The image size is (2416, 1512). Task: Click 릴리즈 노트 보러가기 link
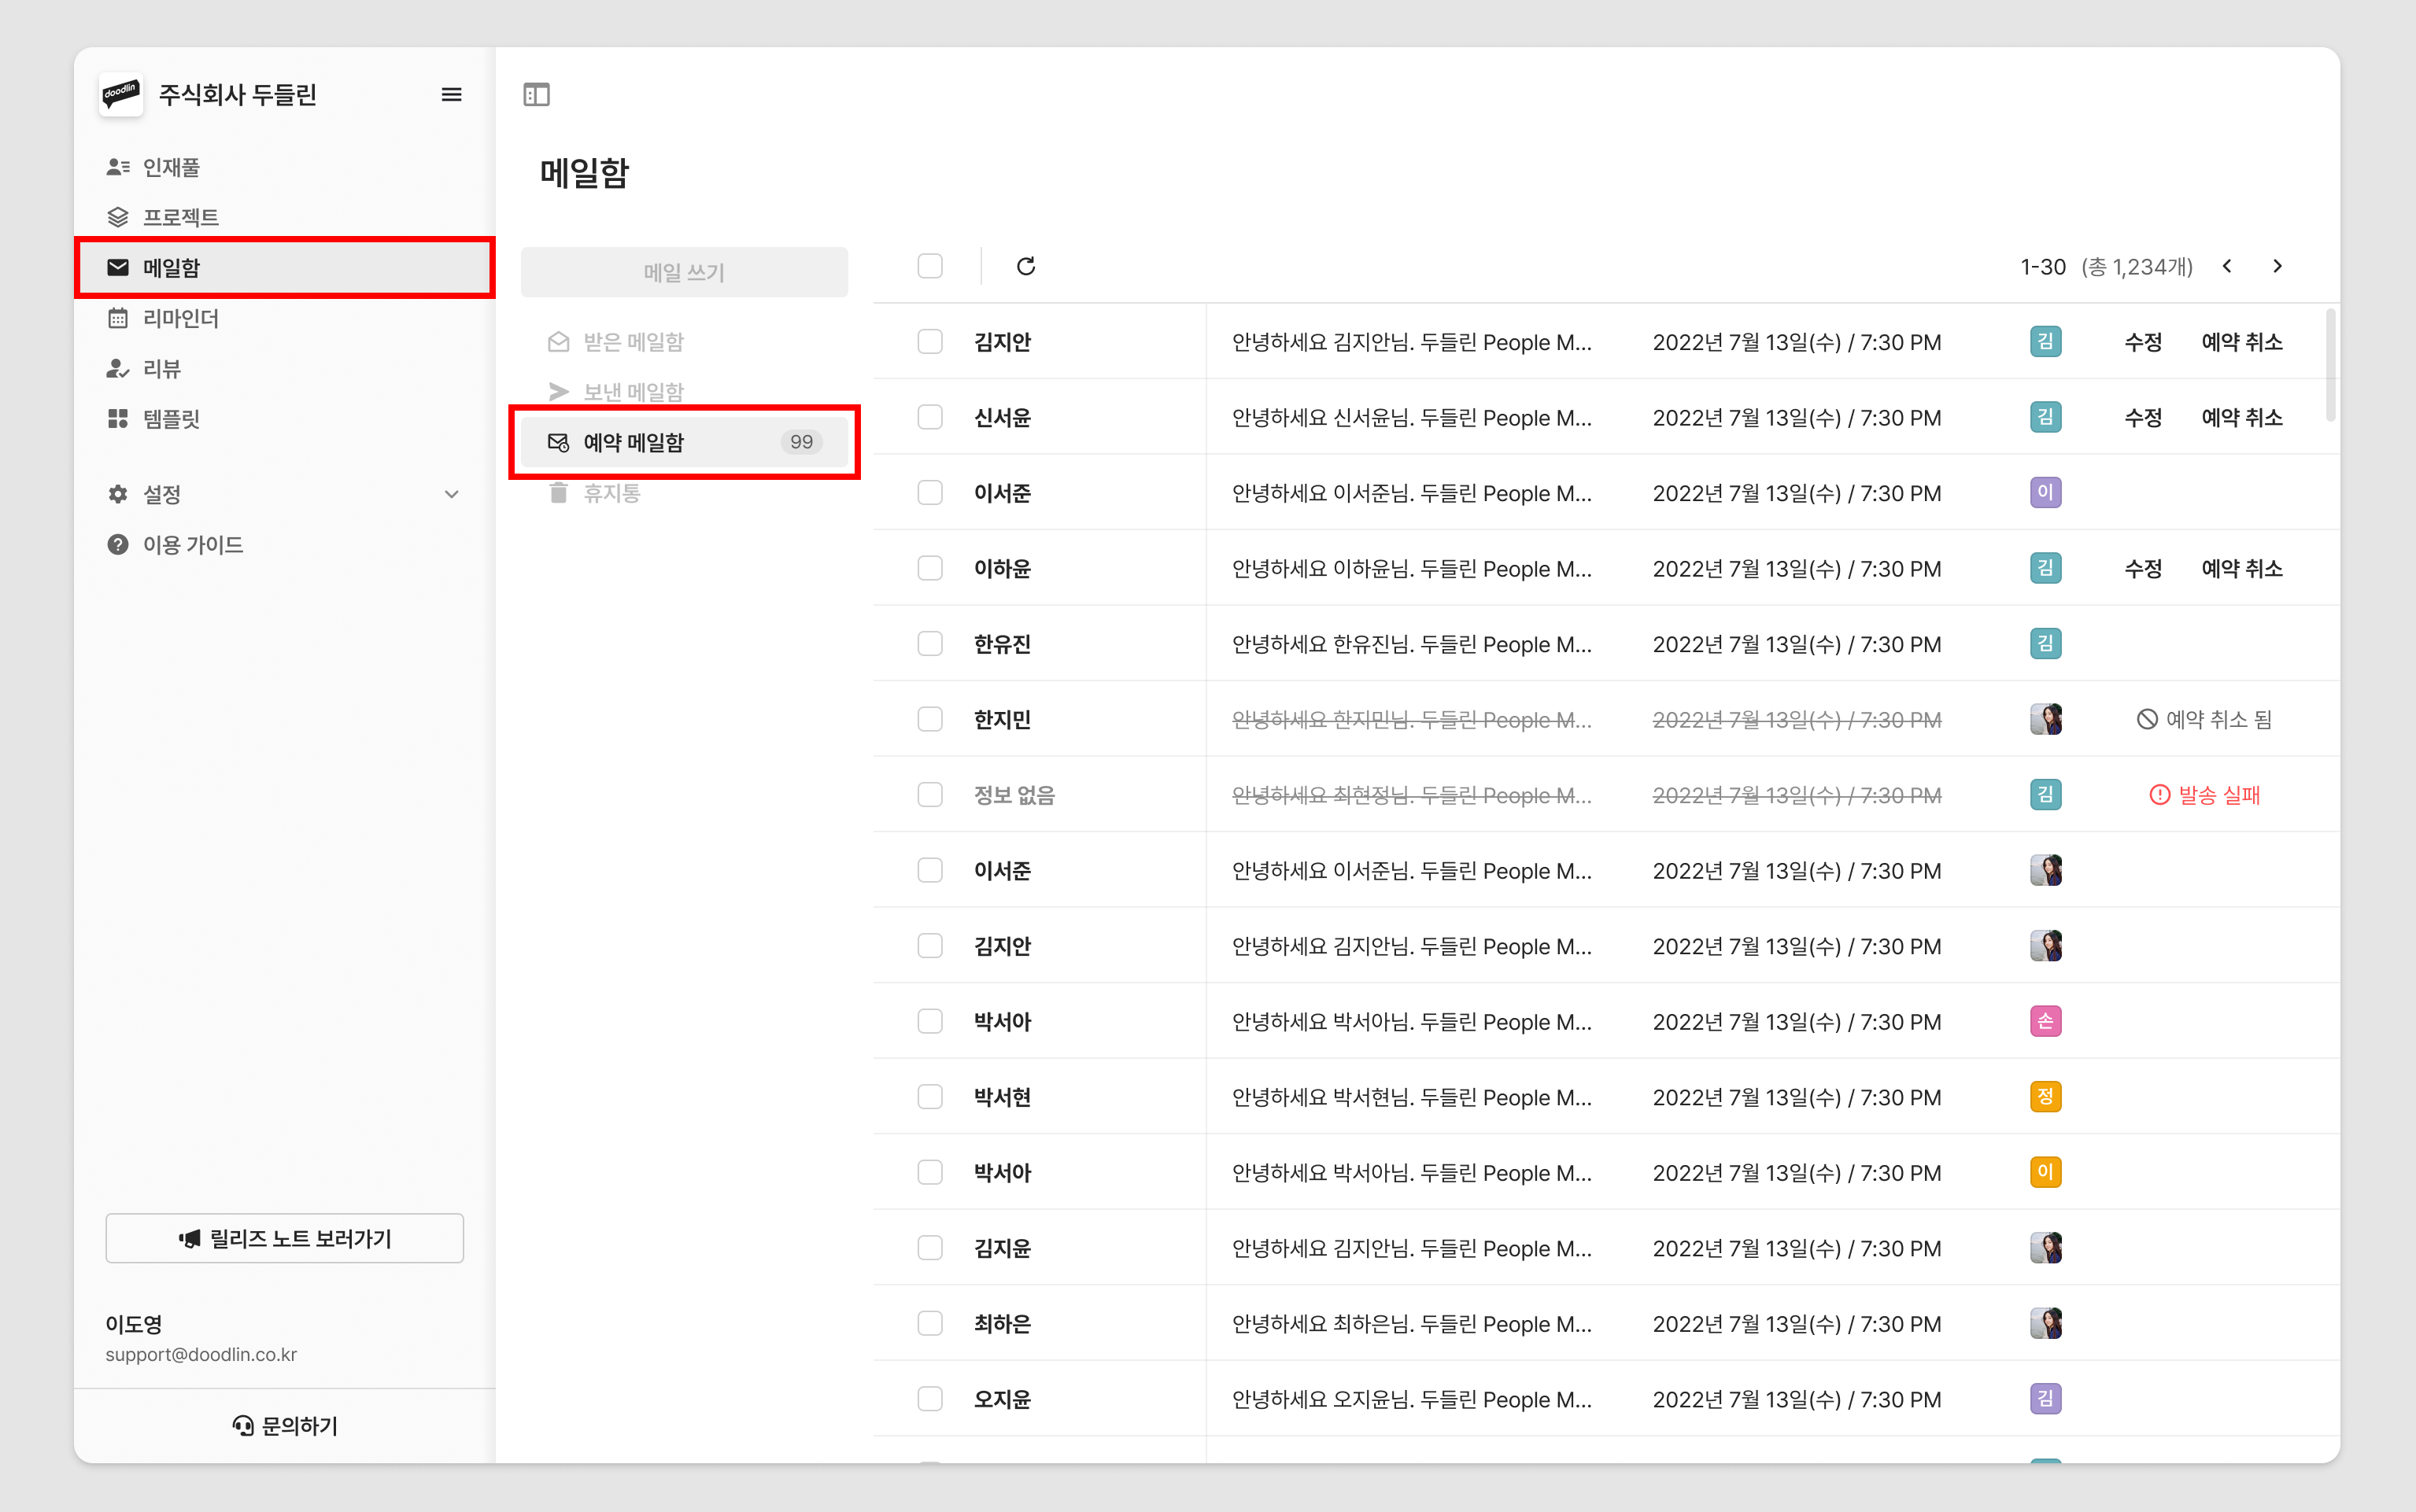pyautogui.click(x=284, y=1237)
